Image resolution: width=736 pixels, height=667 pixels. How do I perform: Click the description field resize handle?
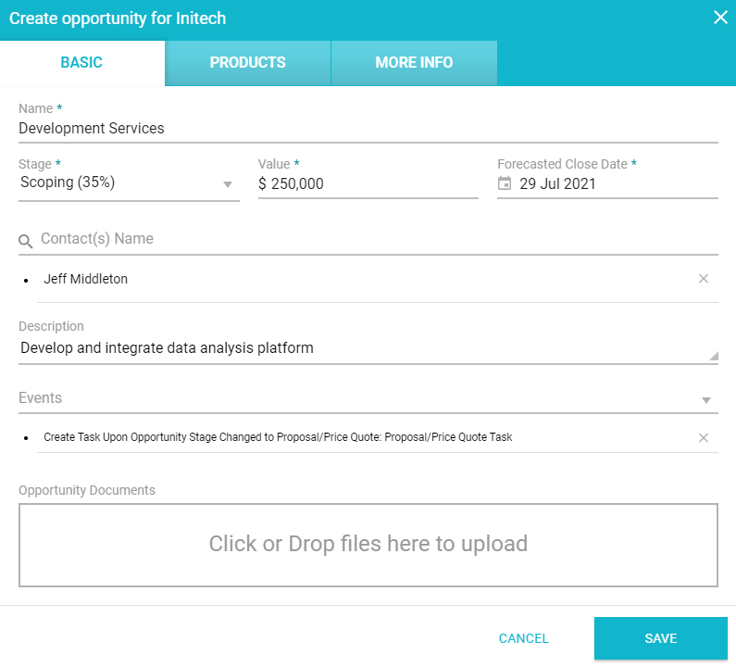713,356
